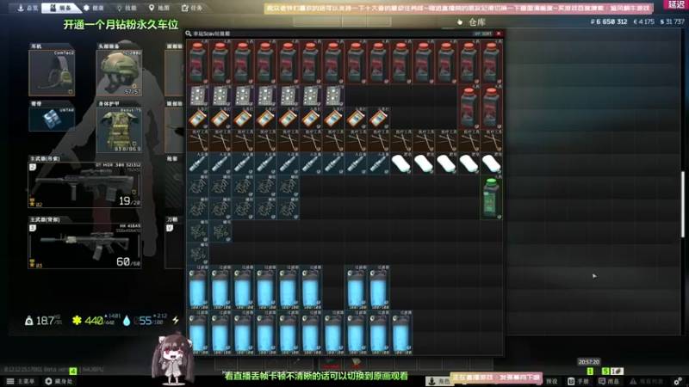Image resolution: width=689 pixels, height=387 pixels.
Task: Click the energy lightning bolt indicator
Action: coord(176,320)
